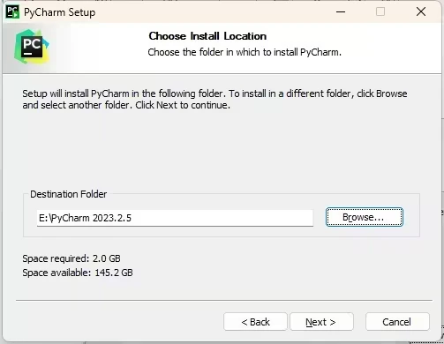
Task: Close the PyCharm Setup dialog with X
Action: (421, 12)
